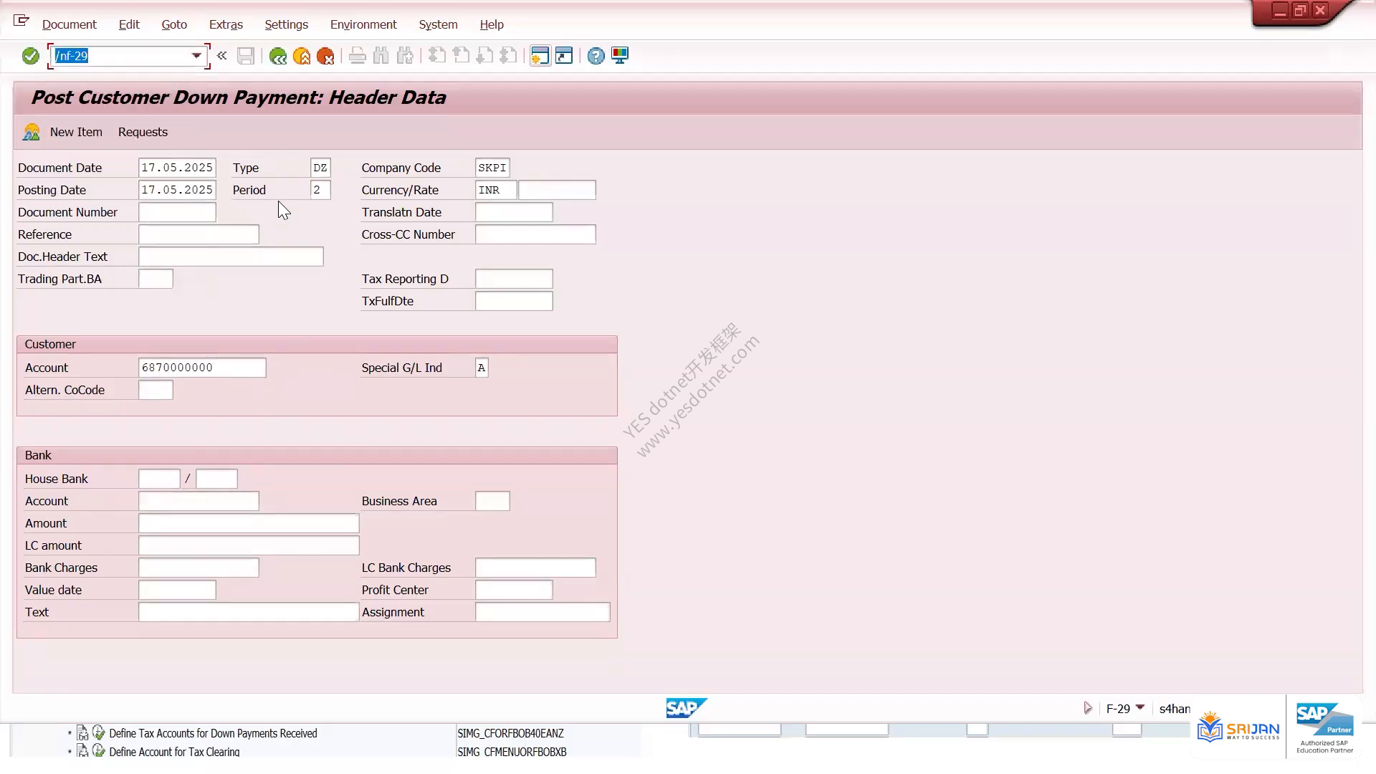Focus the Cross-CC Number field
The width and height of the screenshot is (1376, 774).
point(535,234)
